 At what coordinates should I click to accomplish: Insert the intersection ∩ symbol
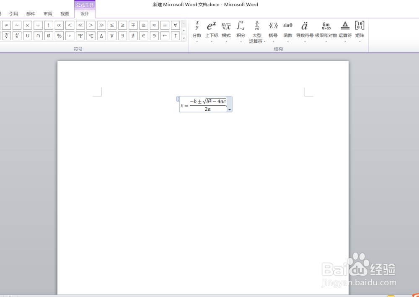38,36
